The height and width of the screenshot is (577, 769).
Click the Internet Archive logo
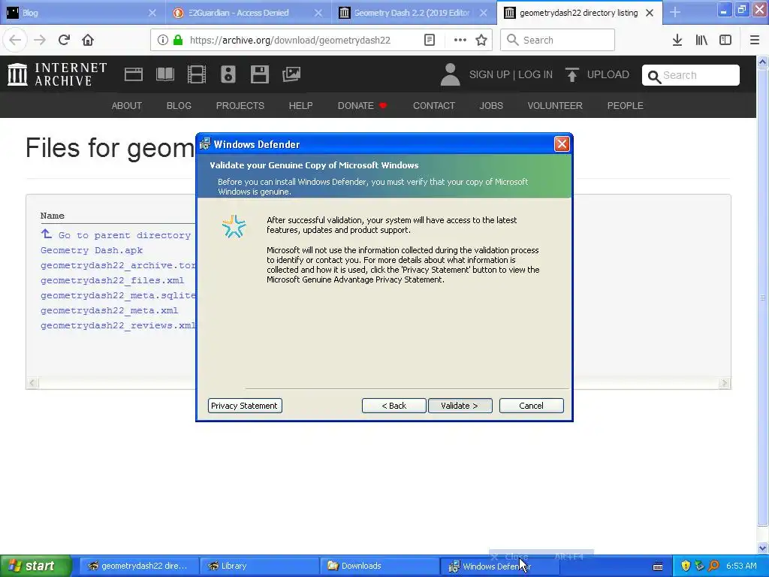click(57, 74)
